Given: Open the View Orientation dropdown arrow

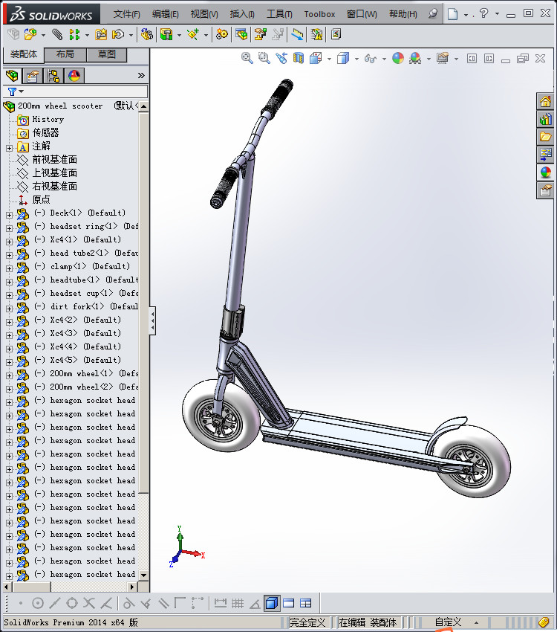Looking at the screenshot, I should tap(329, 59).
